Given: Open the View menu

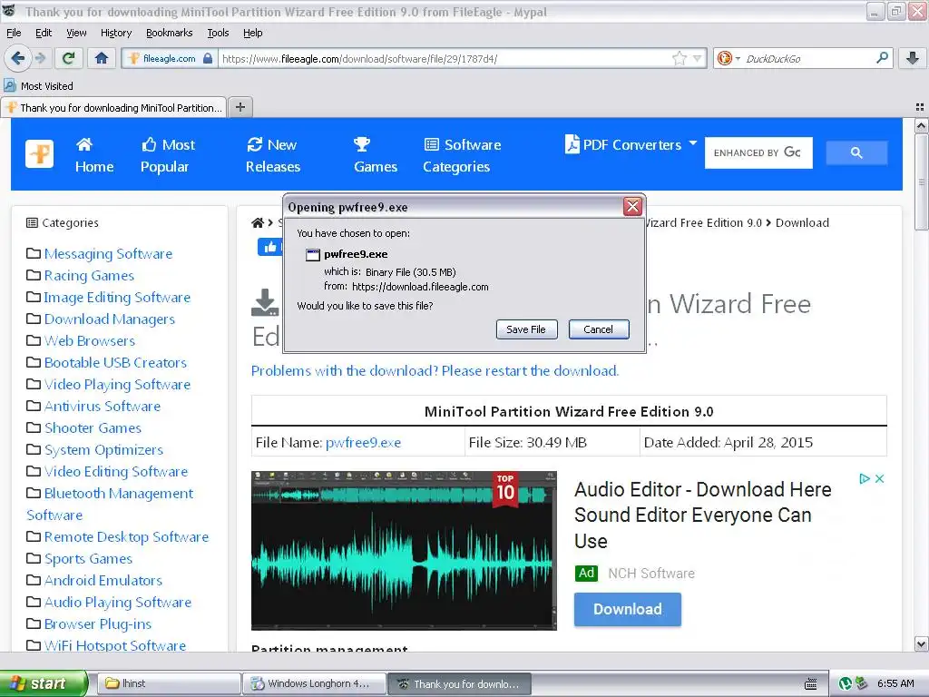Looking at the screenshot, I should pyautogui.click(x=76, y=33).
